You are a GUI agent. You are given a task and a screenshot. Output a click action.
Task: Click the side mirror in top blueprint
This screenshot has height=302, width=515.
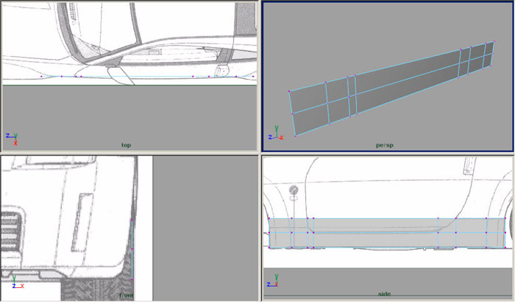[116, 72]
